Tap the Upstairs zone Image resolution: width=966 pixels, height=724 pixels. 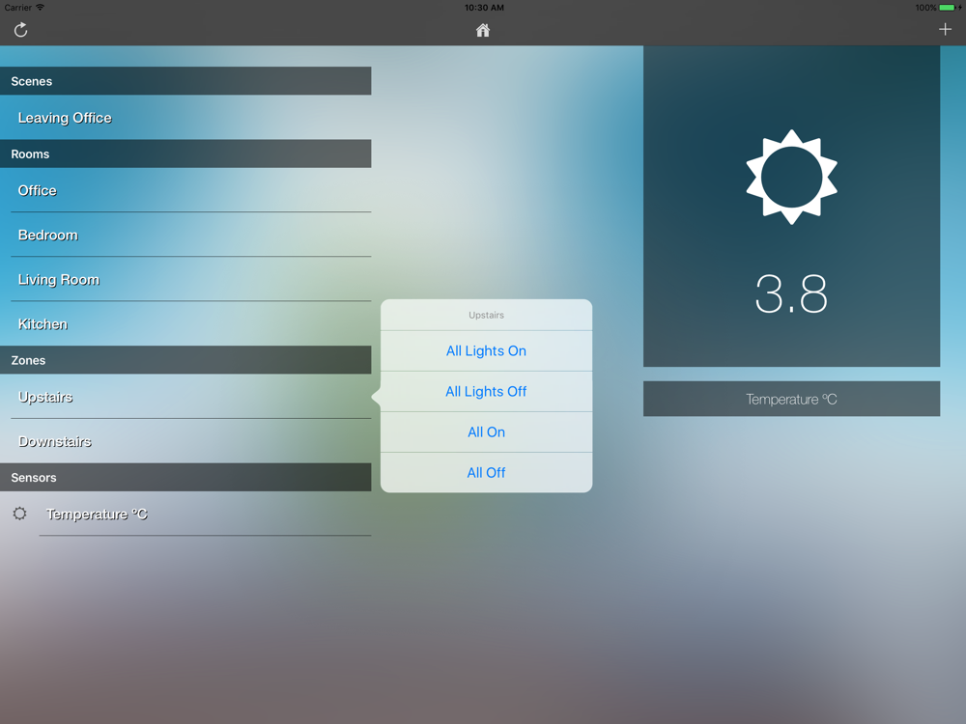[45, 397]
